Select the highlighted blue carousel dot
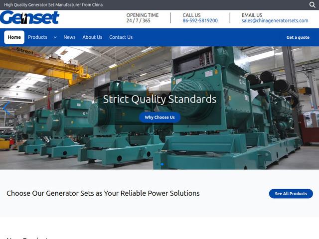The height and width of the screenshot is (239, 319). (162, 164)
